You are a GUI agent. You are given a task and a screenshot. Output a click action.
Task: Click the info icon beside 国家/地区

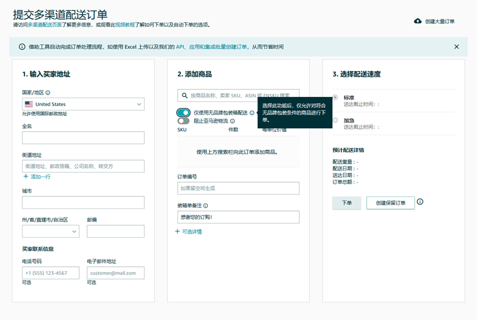(48, 93)
